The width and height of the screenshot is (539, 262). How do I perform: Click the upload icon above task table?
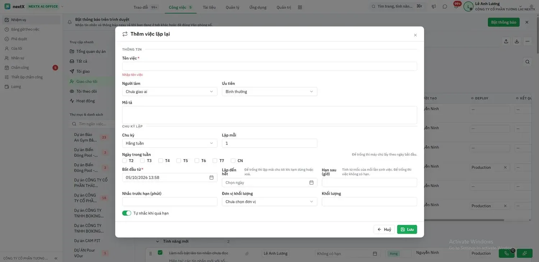pyautogui.click(x=506, y=41)
